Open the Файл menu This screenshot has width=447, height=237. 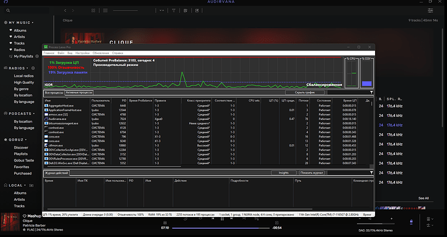pos(61,53)
